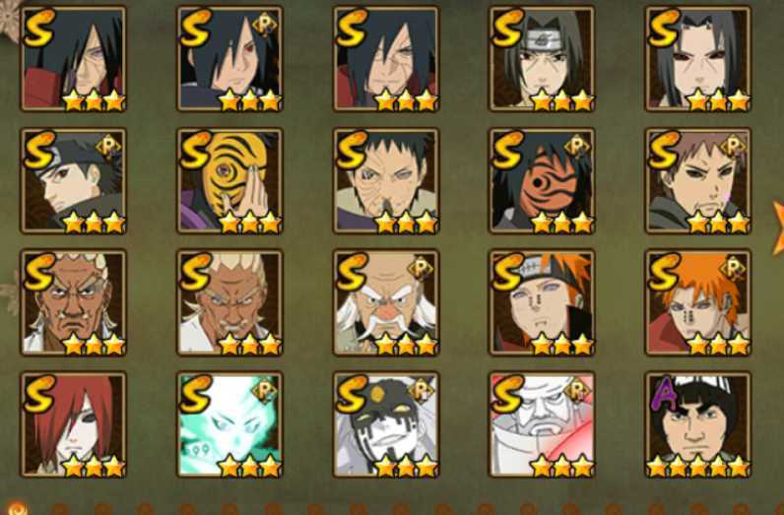Select the long black-haired man with purple eye

[73, 58]
